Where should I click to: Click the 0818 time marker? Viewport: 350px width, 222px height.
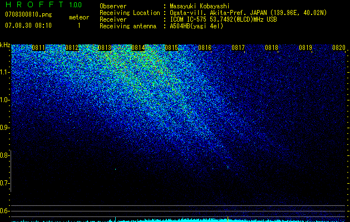click(x=272, y=48)
